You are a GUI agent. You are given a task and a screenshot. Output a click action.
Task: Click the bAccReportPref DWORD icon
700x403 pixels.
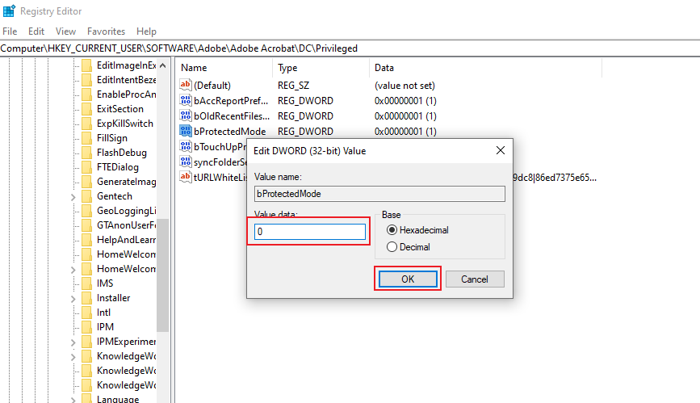(x=185, y=100)
